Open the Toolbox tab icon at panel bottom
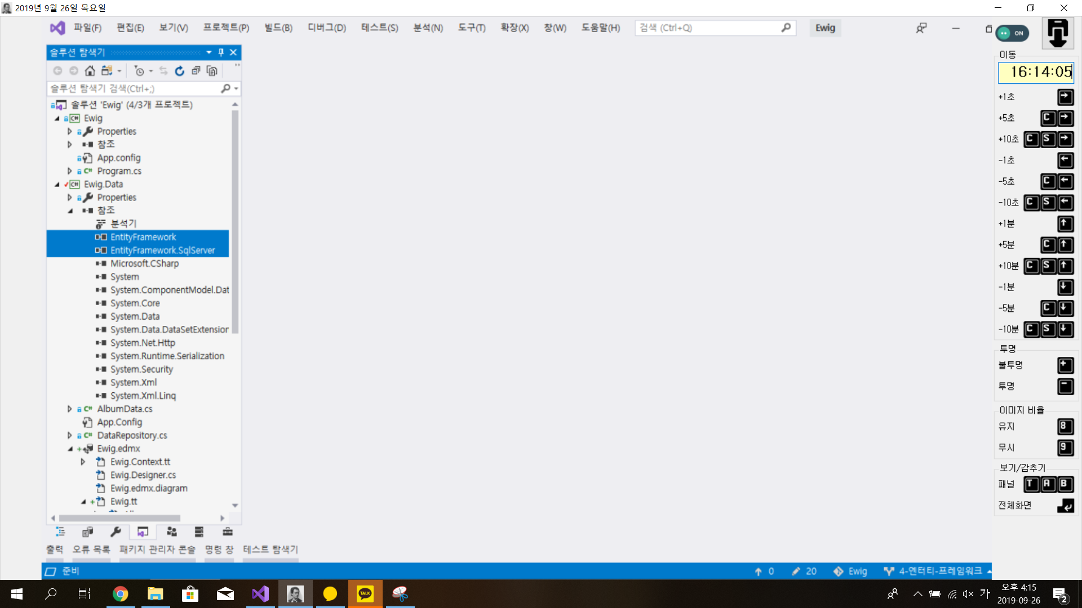 [x=227, y=532]
